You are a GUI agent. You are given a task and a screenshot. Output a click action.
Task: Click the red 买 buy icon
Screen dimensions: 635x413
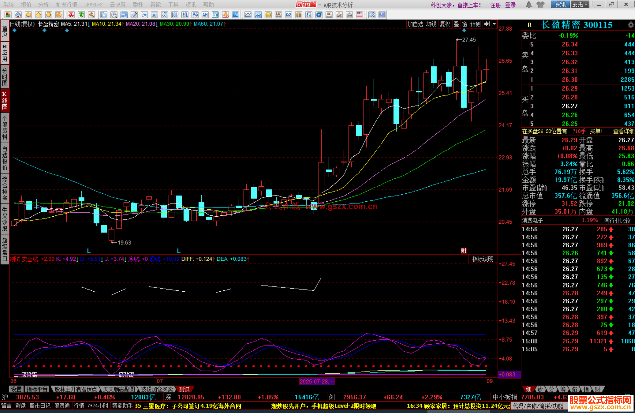pyautogui.click(x=71, y=15)
